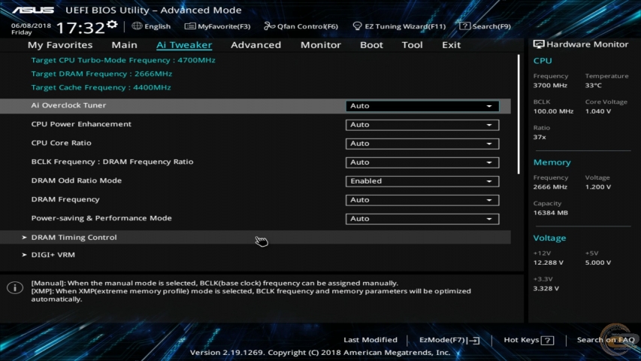641x361 pixels.
Task: Click the globe language icon
Action: [x=137, y=26]
